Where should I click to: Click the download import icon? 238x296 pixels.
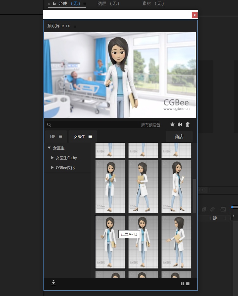point(53,283)
